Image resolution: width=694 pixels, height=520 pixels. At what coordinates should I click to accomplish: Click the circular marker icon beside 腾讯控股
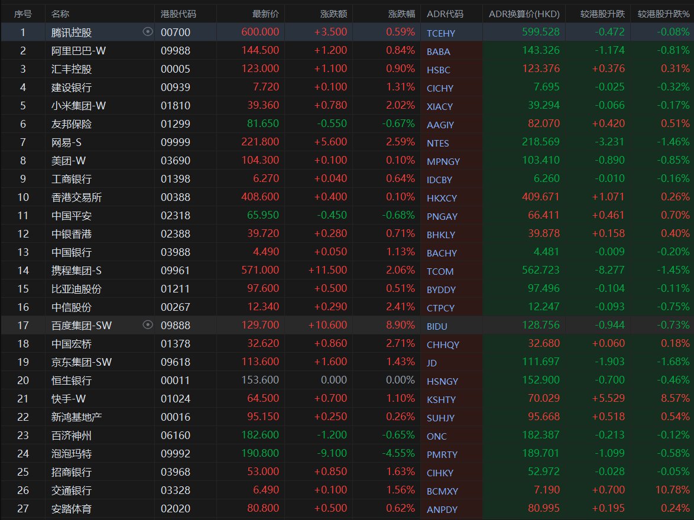(x=148, y=32)
